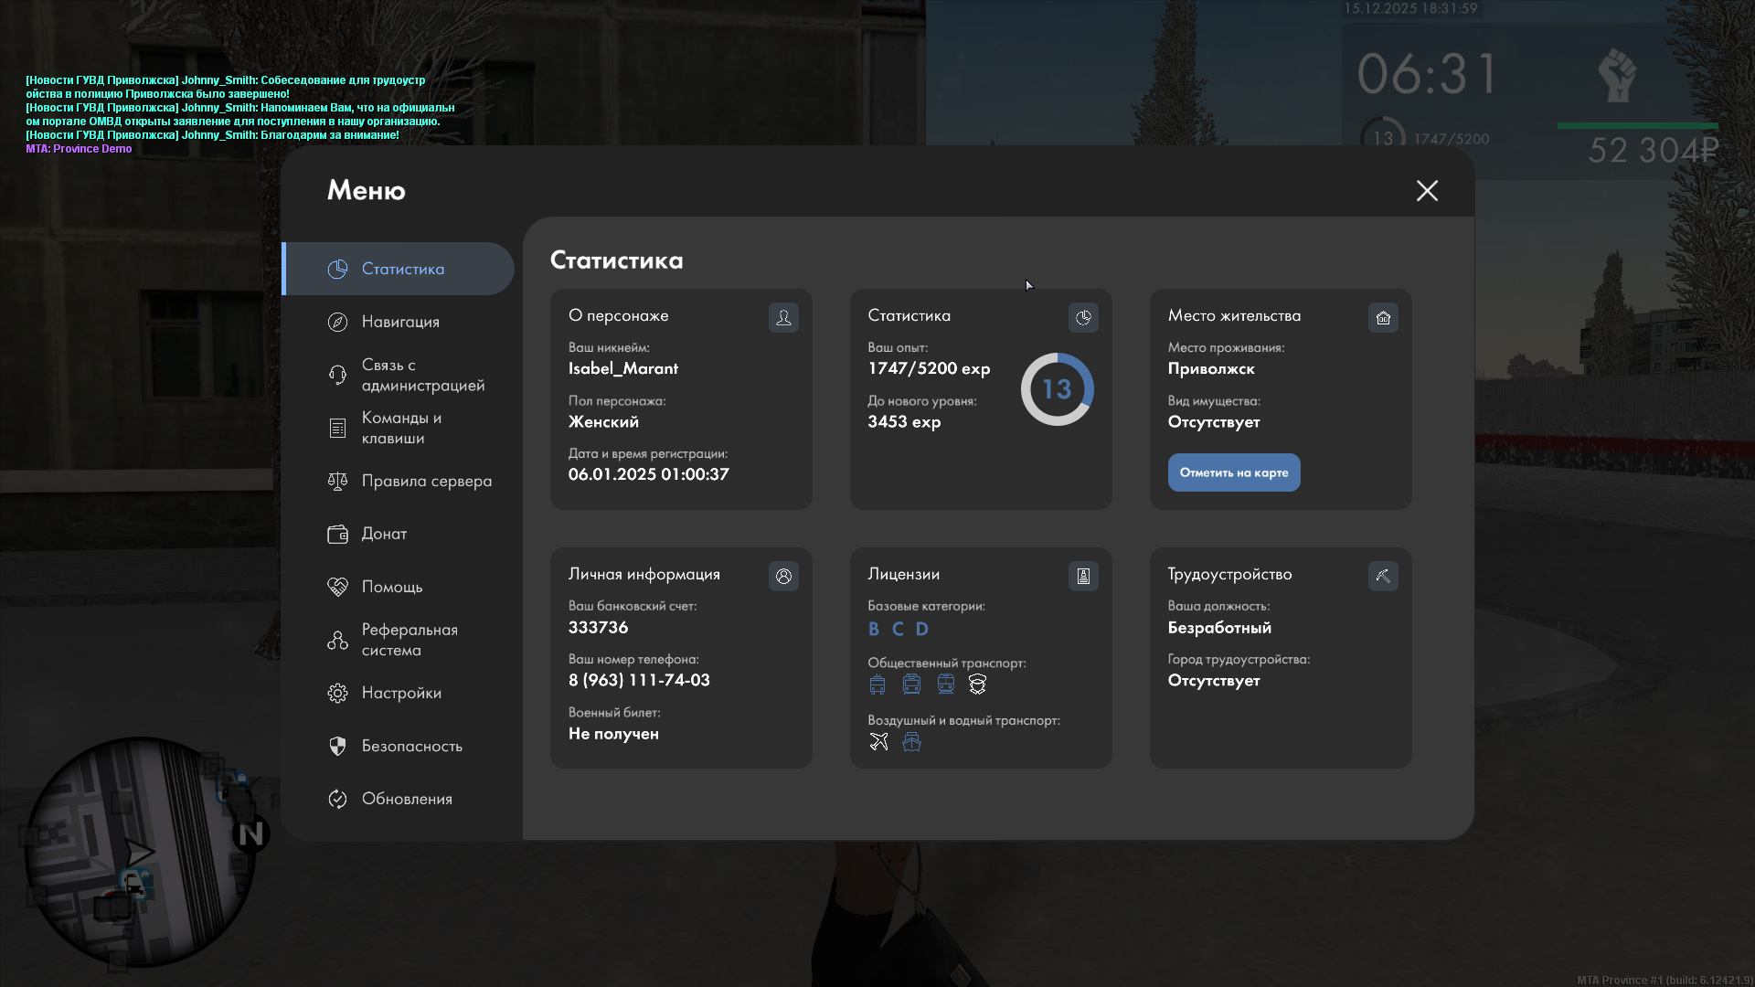
Task: Click the user circle icon in Личная информация card
Action: click(783, 576)
